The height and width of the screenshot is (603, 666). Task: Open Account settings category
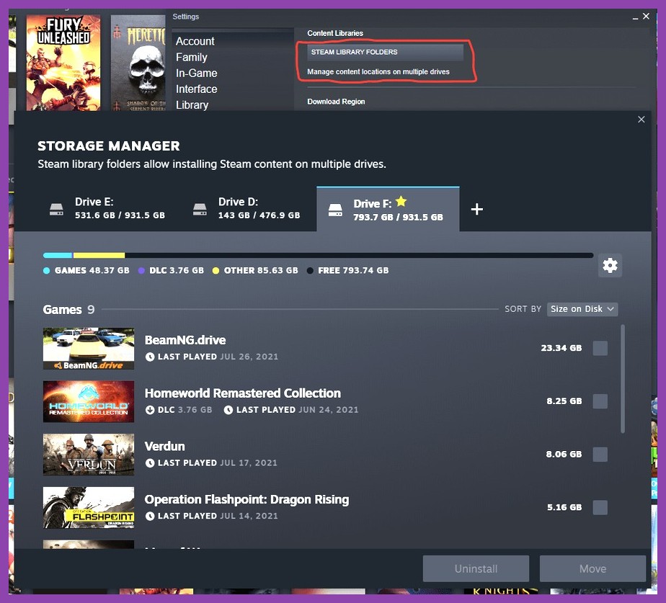click(x=195, y=41)
